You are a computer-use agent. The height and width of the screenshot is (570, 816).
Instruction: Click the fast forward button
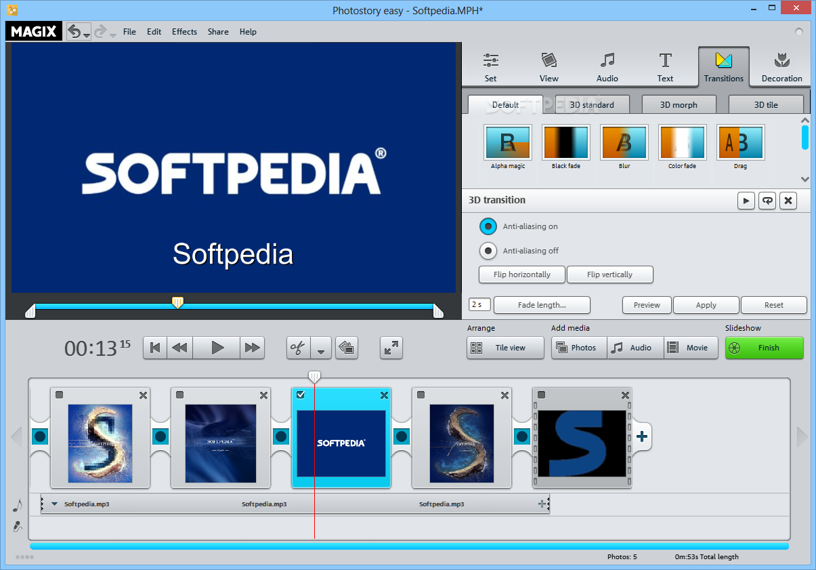252,348
